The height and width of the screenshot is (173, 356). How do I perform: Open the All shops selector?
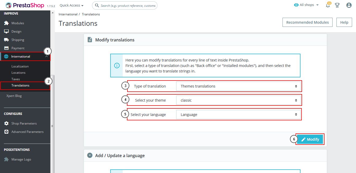pos(306,5)
